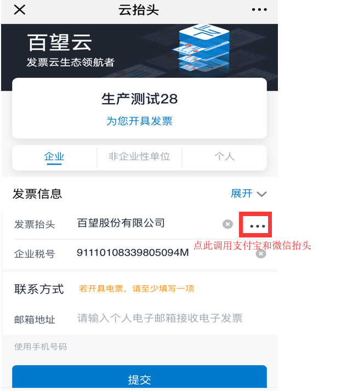The width and height of the screenshot is (347, 391).
Task: Switch to 非企业性单位 tab
Action: (x=139, y=157)
